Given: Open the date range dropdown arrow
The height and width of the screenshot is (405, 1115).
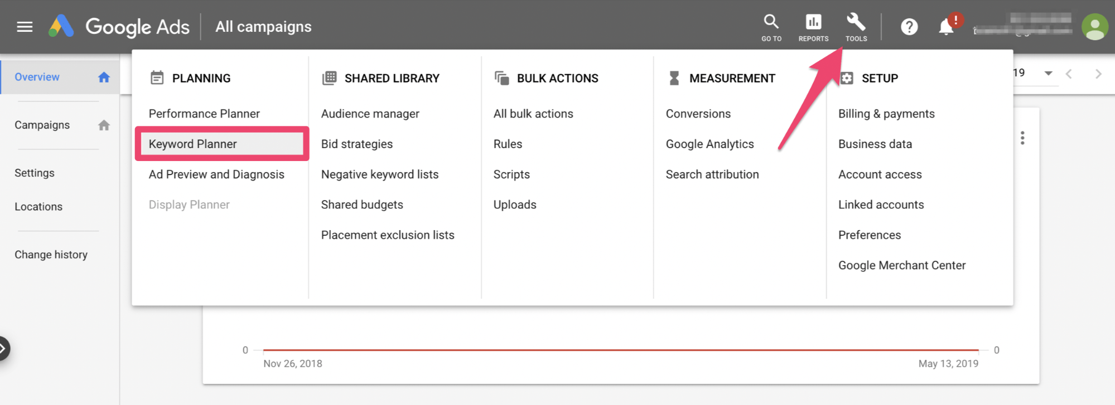Looking at the screenshot, I should coord(1048,74).
